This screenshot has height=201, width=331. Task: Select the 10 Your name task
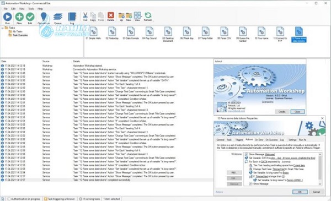point(261,33)
